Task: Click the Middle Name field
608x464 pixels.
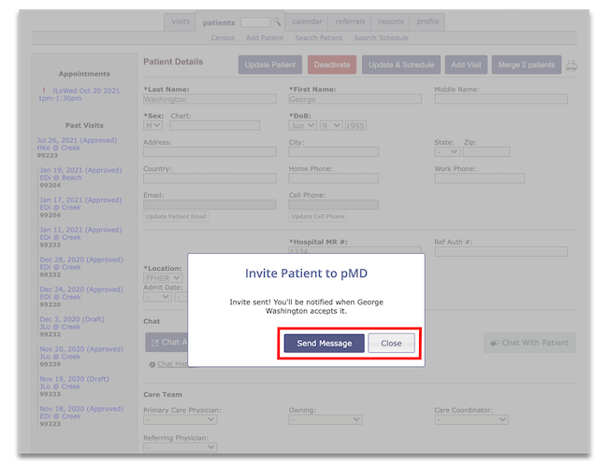Action: 501,99
